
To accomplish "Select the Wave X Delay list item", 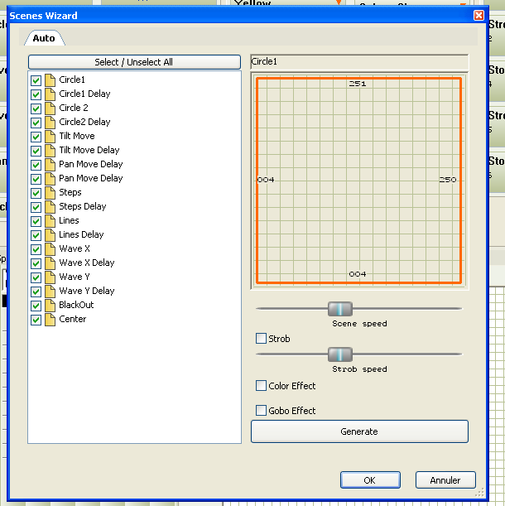I will 86,263.
